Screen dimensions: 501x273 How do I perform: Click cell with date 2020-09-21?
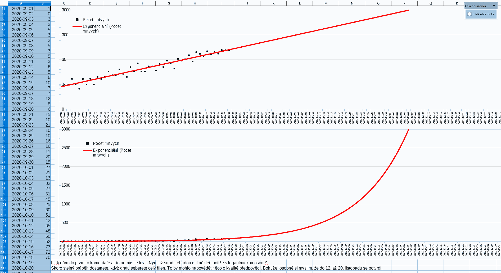pyautogui.click(x=21, y=114)
